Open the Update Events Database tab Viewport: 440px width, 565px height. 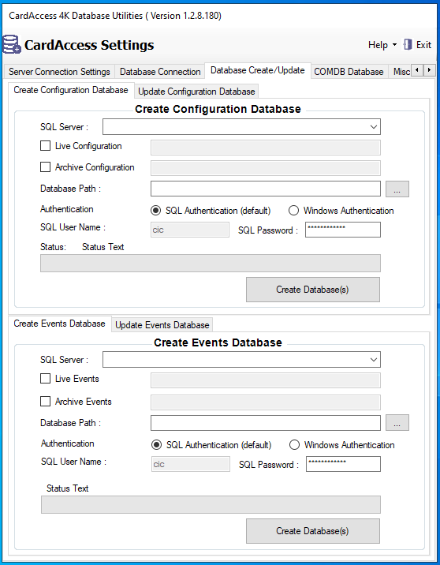[162, 324]
